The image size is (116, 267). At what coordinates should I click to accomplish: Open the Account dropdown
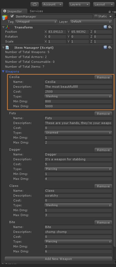[52, 4]
